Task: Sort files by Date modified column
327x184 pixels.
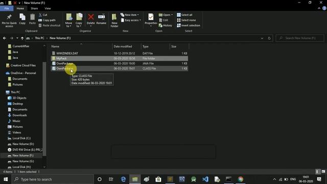Action: click(x=127, y=47)
